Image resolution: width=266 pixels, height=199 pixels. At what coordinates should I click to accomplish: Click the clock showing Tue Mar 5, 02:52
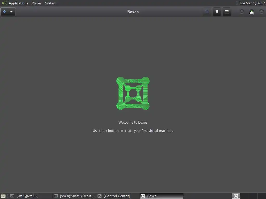252,3
